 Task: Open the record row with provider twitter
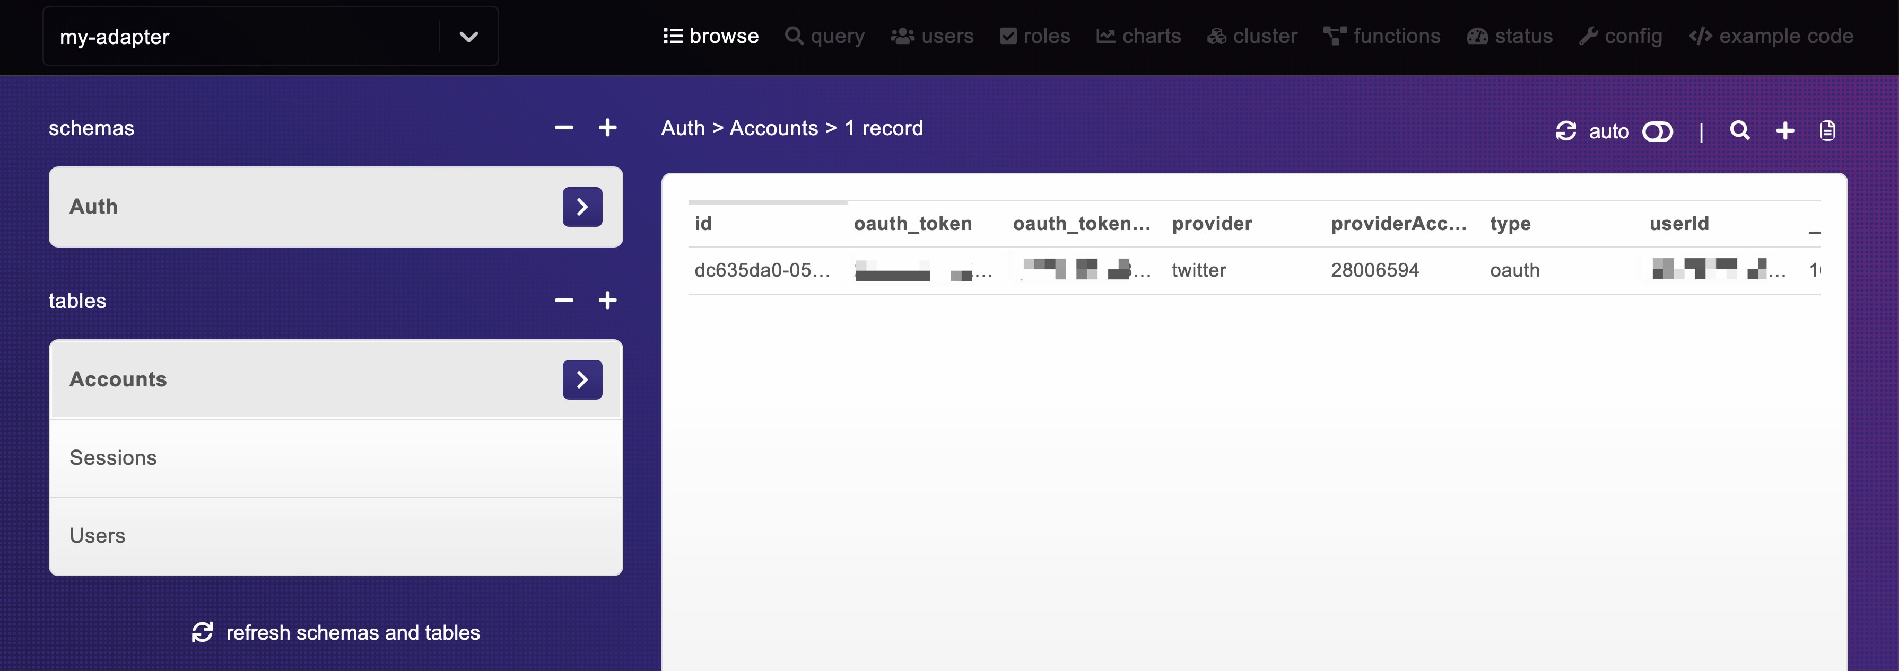tap(1199, 270)
